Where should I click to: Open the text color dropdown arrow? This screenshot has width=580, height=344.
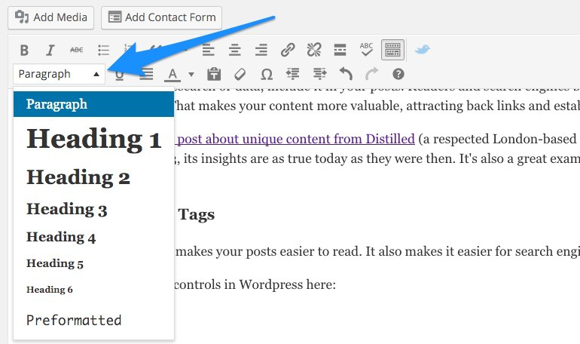tap(191, 74)
